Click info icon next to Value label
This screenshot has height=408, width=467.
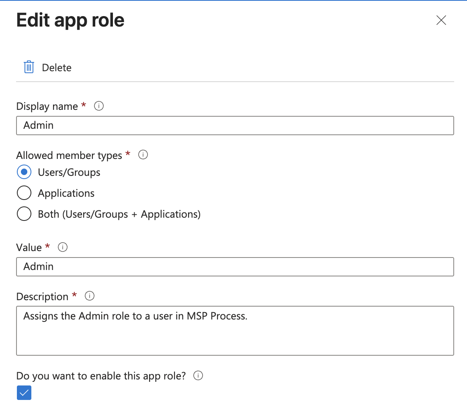pyautogui.click(x=62, y=247)
